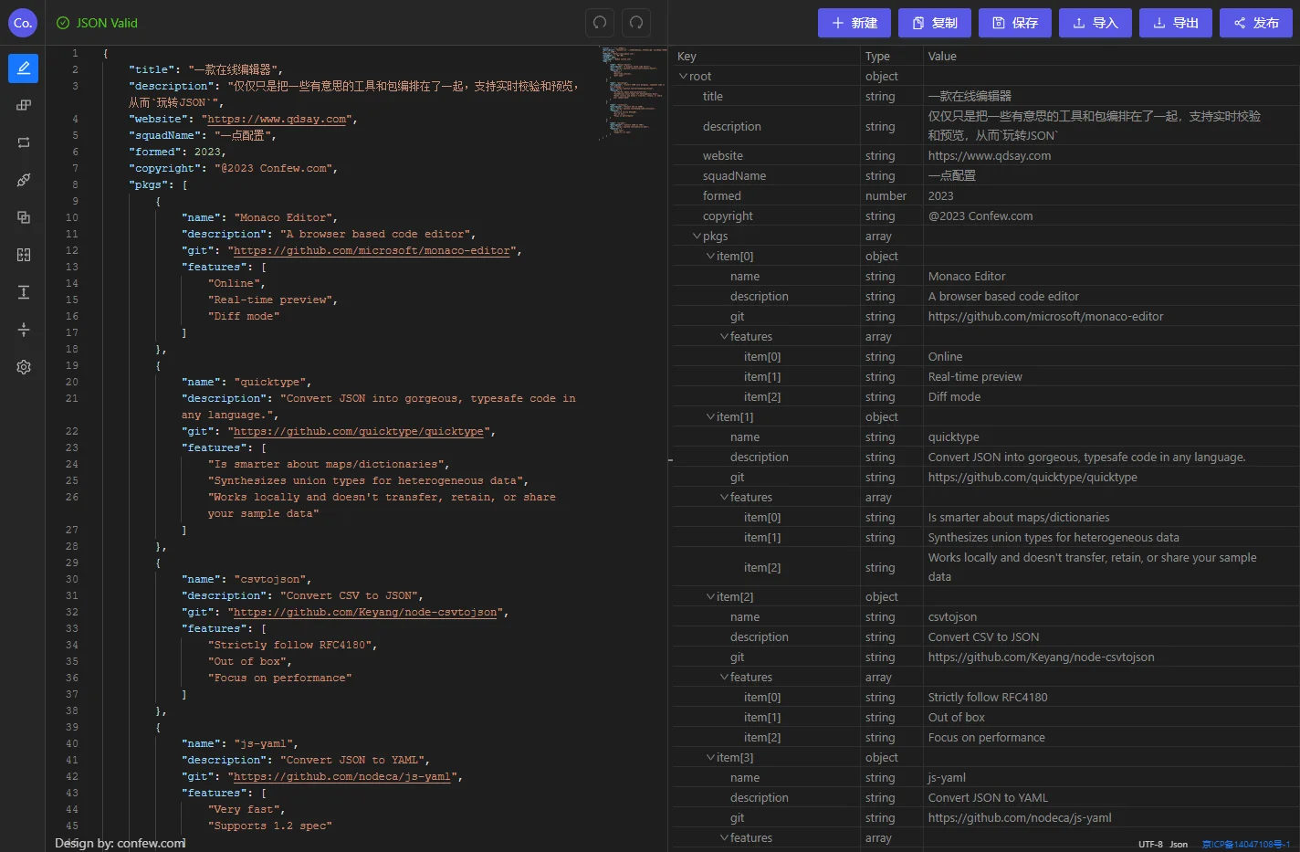Click the "Focus on performance" string in editor
The image size is (1300, 852).
point(279,678)
